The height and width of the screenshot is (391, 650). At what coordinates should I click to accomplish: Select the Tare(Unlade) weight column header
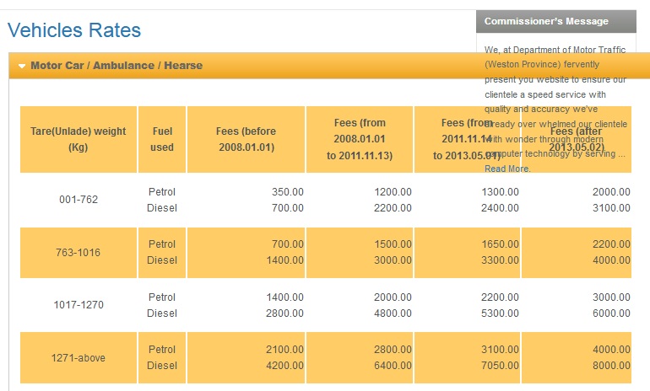point(79,139)
